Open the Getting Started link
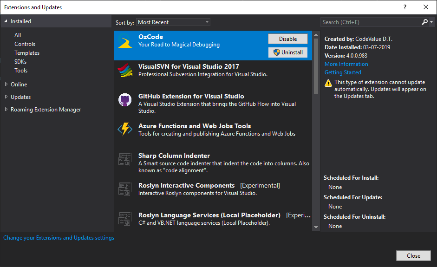 point(343,72)
